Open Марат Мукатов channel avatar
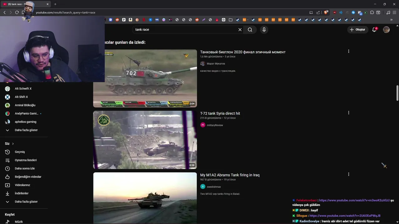The width and height of the screenshot is (399, 224). click(x=203, y=63)
